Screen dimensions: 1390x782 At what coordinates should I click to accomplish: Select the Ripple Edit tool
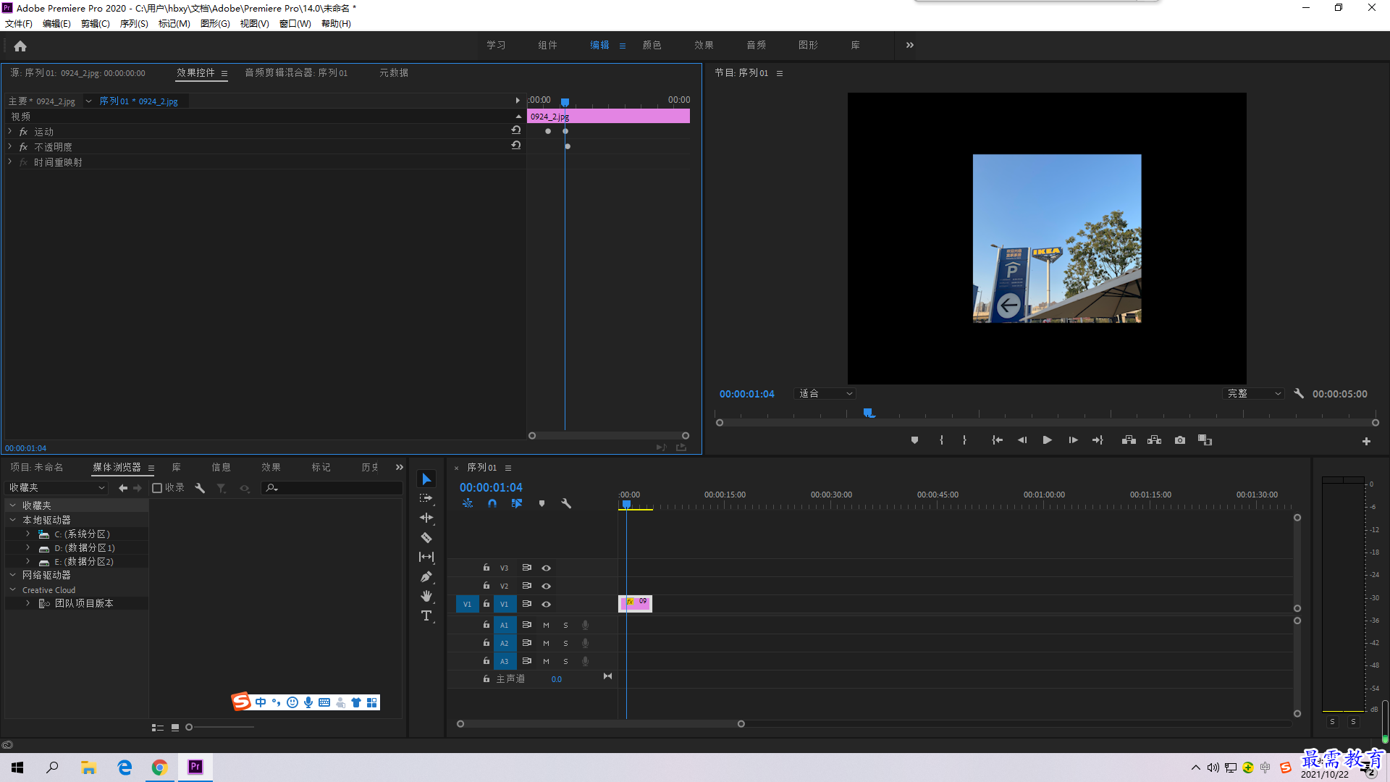(426, 518)
